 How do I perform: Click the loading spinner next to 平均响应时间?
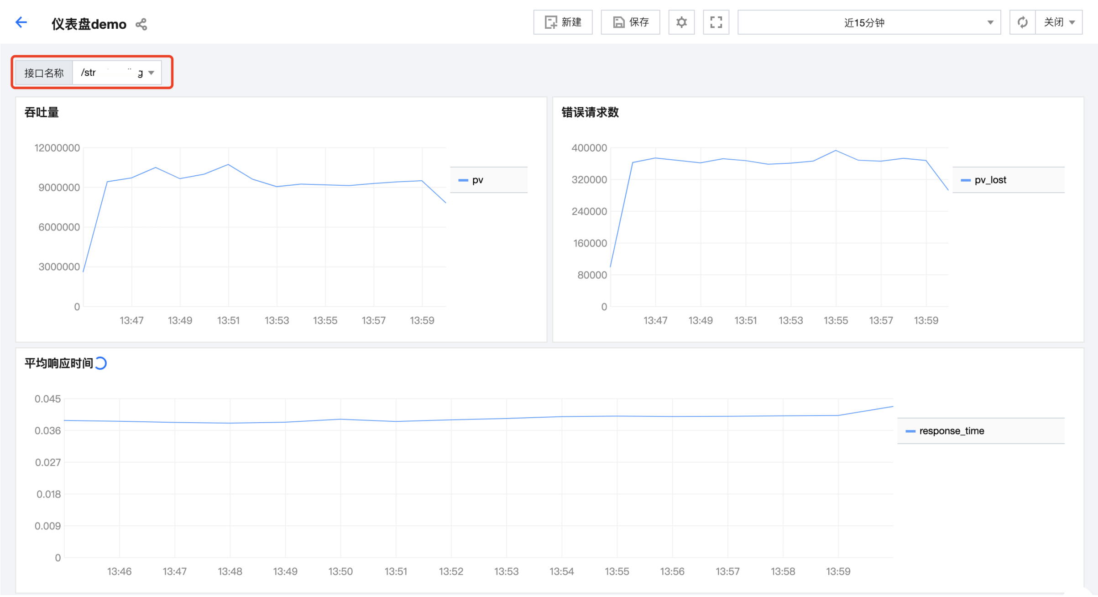click(x=101, y=363)
